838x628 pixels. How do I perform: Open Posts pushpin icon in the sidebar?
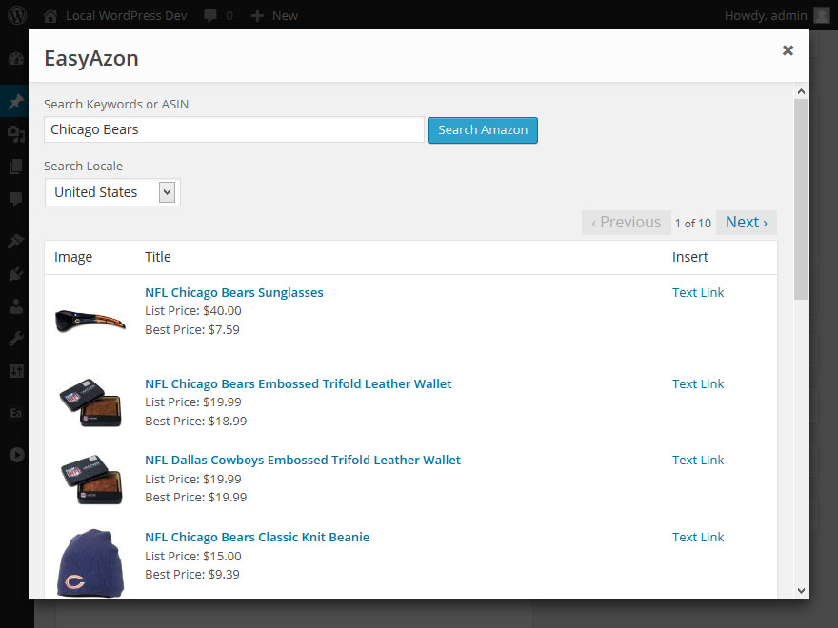(x=16, y=101)
